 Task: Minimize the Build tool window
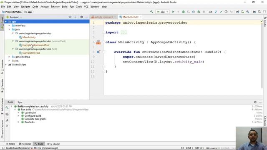[260, 102]
